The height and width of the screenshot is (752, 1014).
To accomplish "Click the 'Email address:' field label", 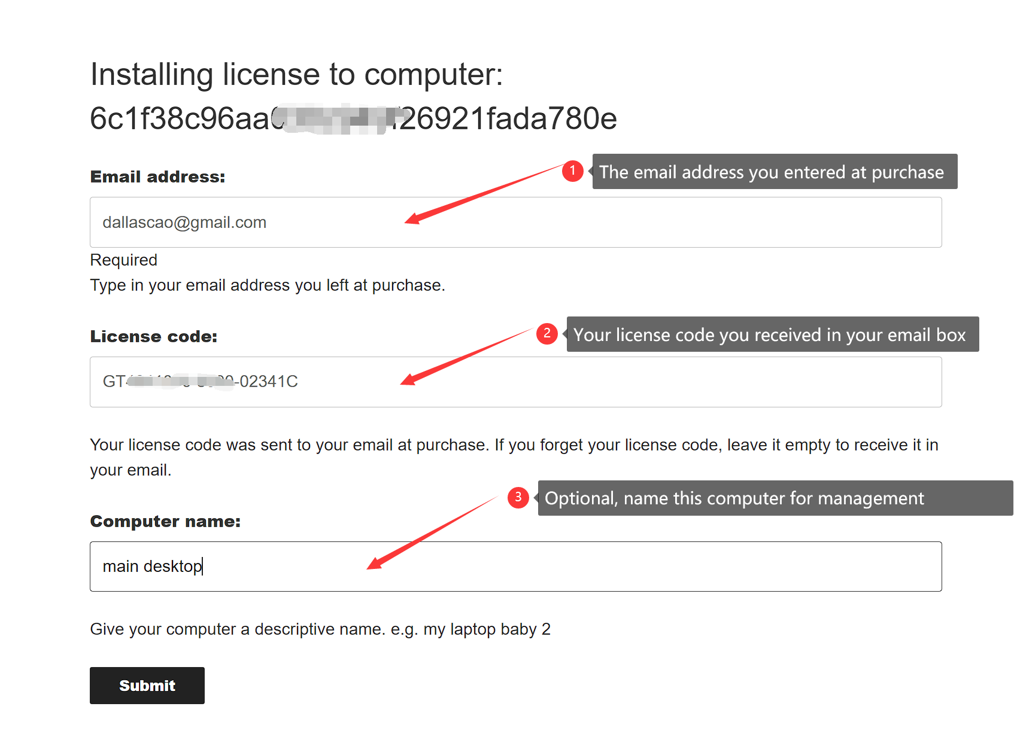I will point(157,177).
